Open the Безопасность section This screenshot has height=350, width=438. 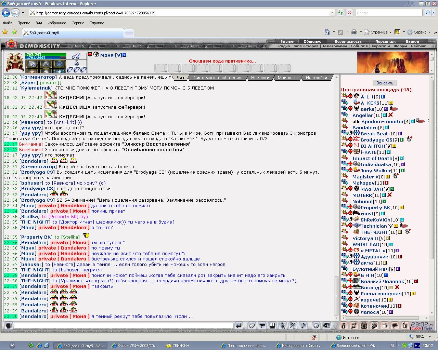click(348, 41)
